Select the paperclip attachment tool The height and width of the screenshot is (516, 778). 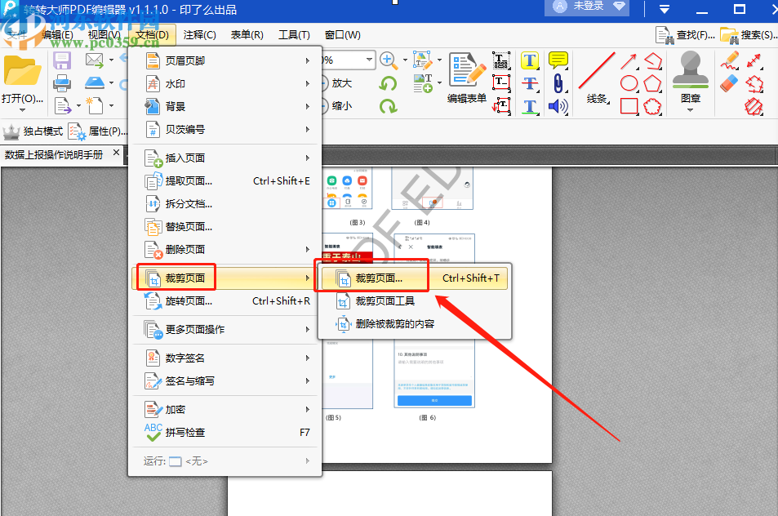(558, 82)
